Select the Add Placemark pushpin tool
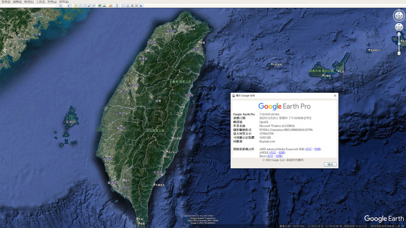406x228 pixels. pos(76,6)
